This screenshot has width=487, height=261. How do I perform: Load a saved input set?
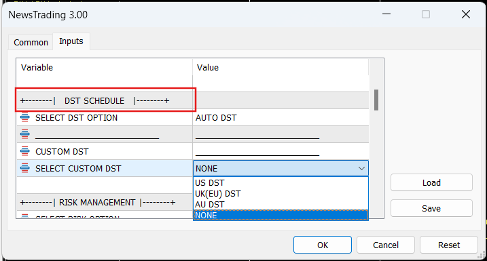(431, 182)
